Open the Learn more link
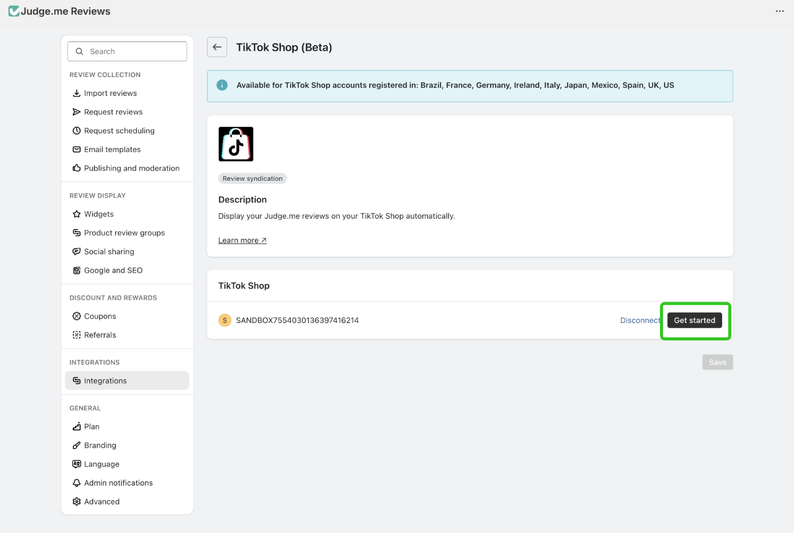This screenshot has width=794, height=533. point(242,240)
